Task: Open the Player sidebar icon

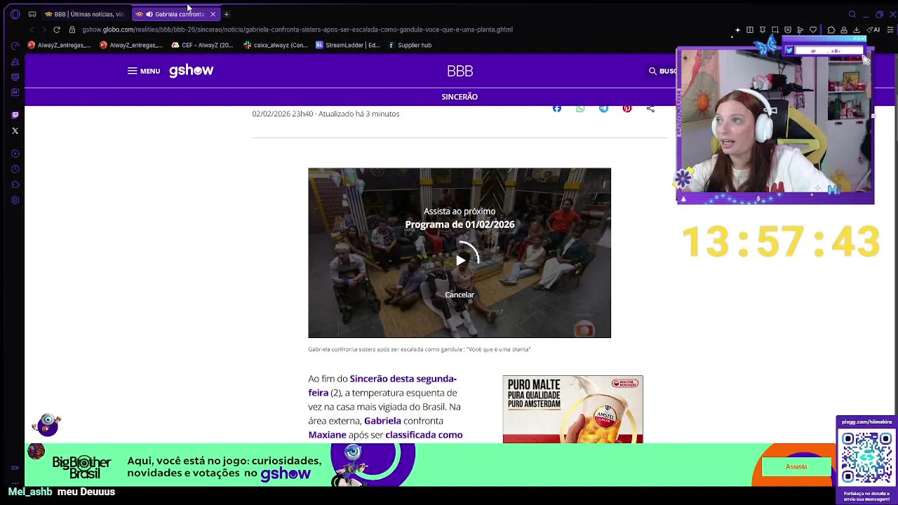Action: click(x=15, y=154)
